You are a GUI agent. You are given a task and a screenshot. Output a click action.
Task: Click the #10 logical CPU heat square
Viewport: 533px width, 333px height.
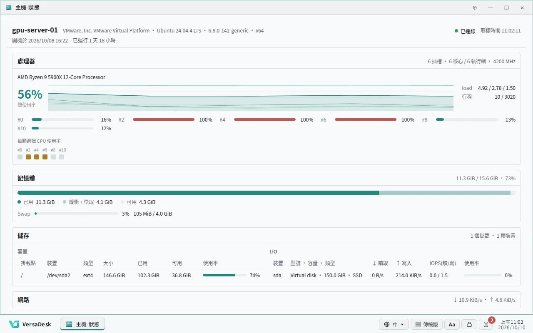pos(62,157)
